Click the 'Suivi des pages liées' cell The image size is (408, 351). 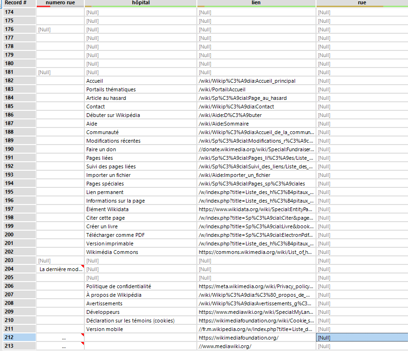tap(141, 166)
